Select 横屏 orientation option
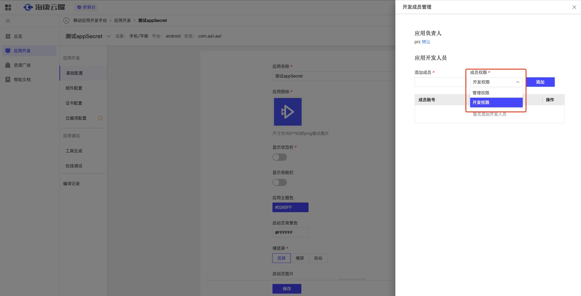Image resolution: width=581 pixels, height=296 pixels. pos(300,258)
